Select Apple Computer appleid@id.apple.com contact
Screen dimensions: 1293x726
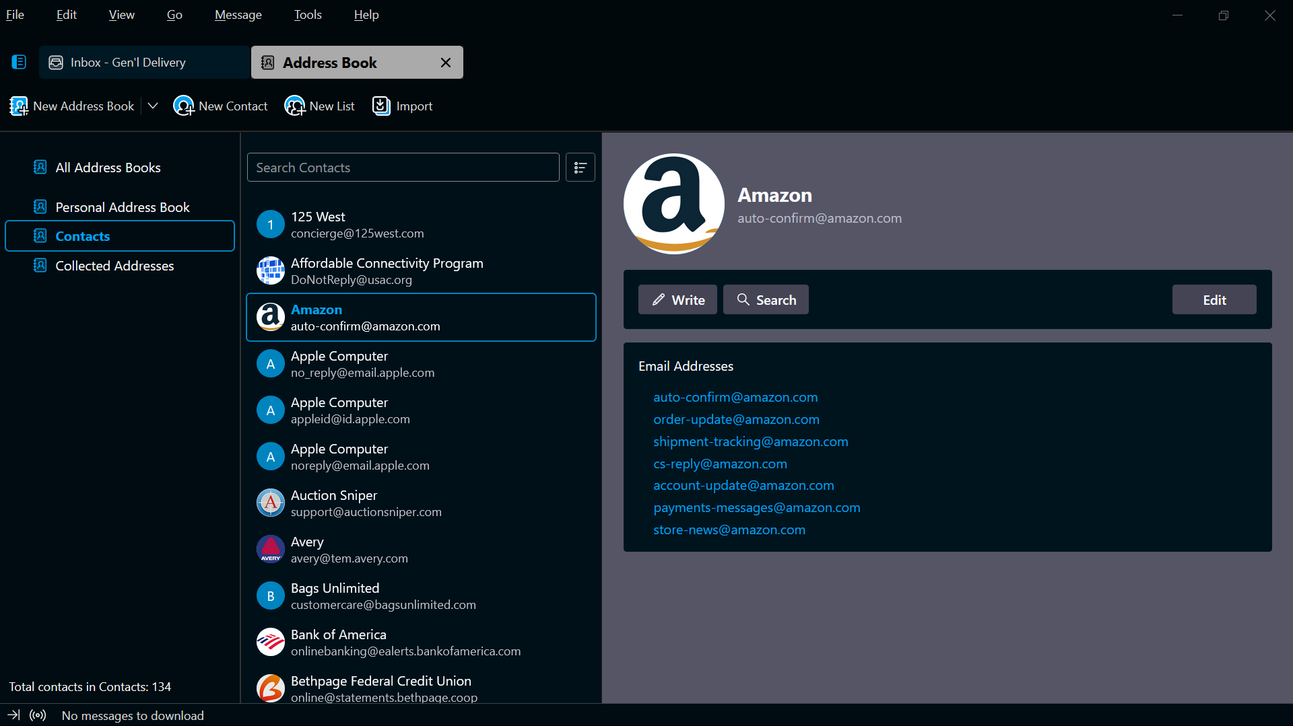pos(421,410)
